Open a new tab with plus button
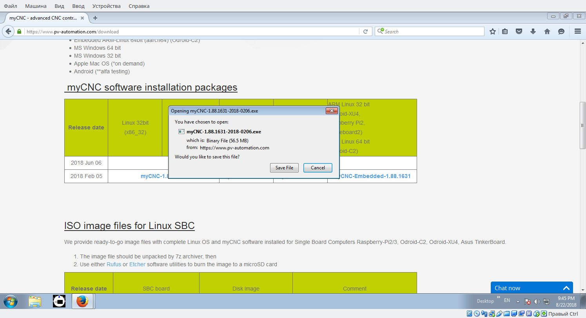The image size is (586, 318). (95, 18)
